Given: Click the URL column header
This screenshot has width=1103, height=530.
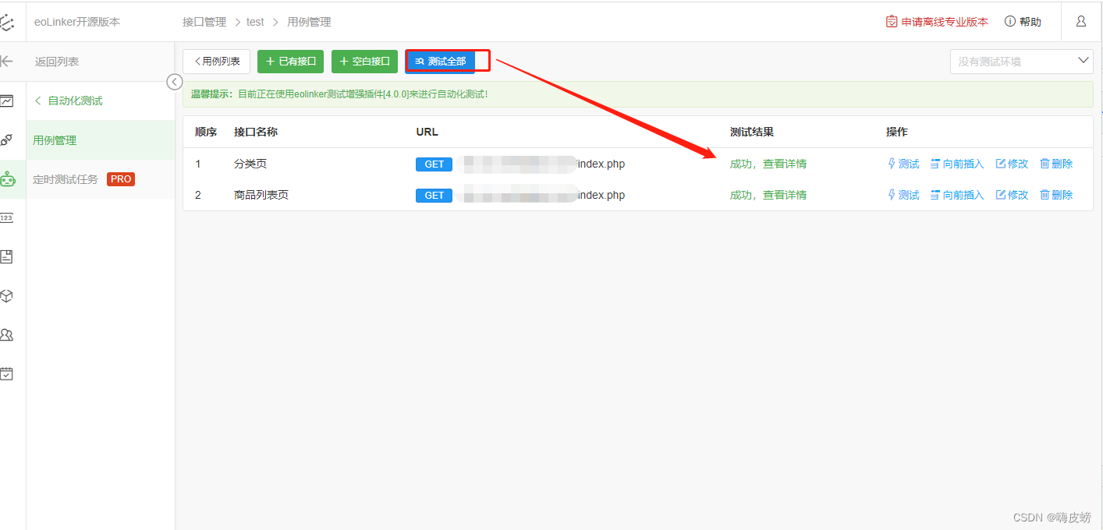Looking at the screenshot, I should (427, 132).
